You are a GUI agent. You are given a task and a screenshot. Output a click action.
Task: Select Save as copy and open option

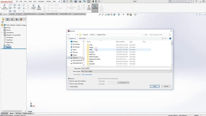(69, 84)
